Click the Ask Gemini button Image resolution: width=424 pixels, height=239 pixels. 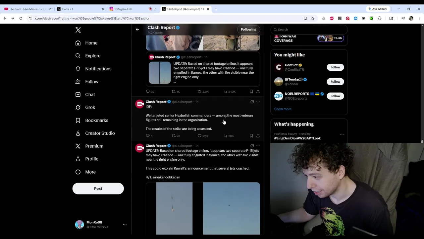pos(378,9)
